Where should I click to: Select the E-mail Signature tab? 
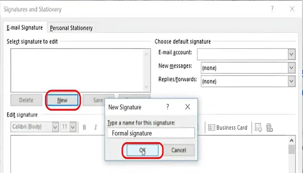pos(25,28)
